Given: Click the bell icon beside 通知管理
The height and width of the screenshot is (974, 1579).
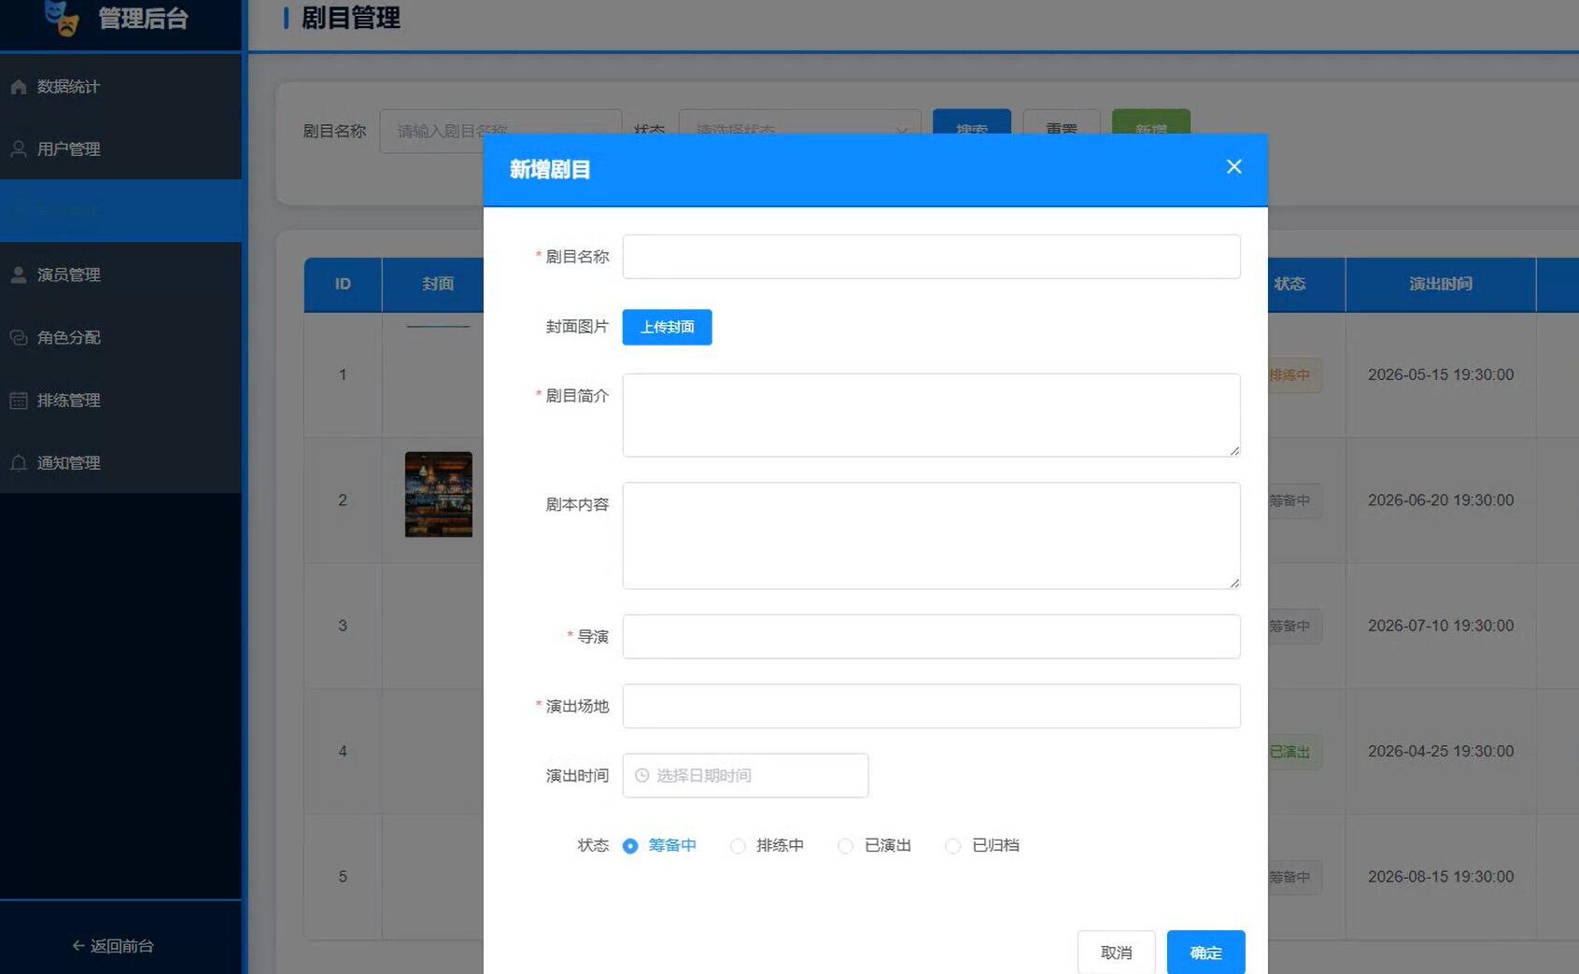Looking at the screenshot, I should 19,463.
